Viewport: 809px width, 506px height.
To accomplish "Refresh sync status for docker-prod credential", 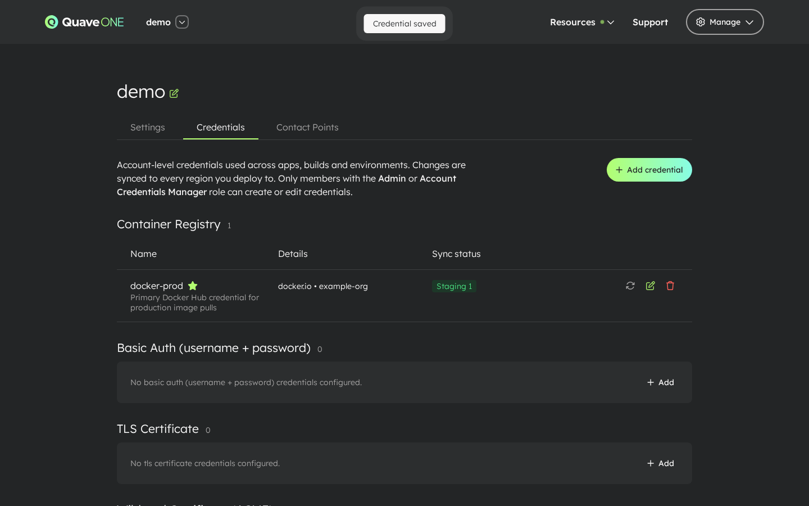I will coord(630,286).
